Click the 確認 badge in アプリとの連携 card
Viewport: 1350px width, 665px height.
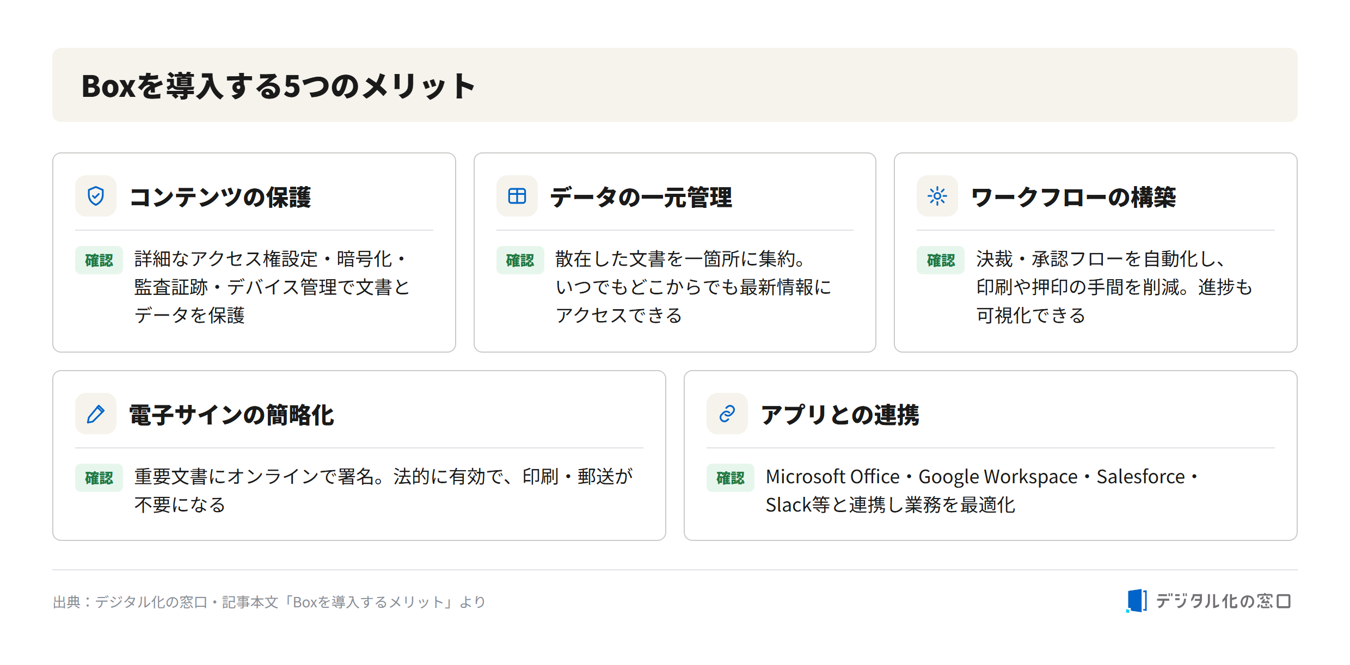(x=730, y=478)
